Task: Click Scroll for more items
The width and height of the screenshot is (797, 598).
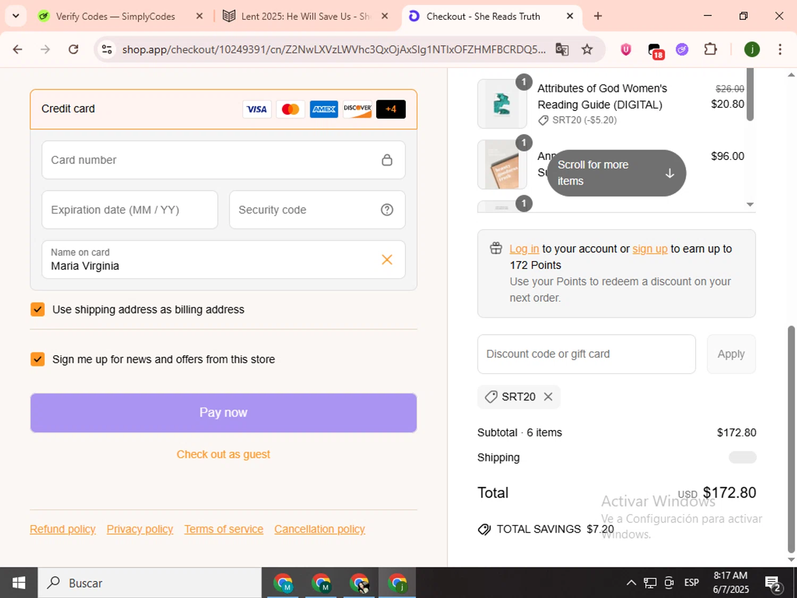Action: click(616, 173)
